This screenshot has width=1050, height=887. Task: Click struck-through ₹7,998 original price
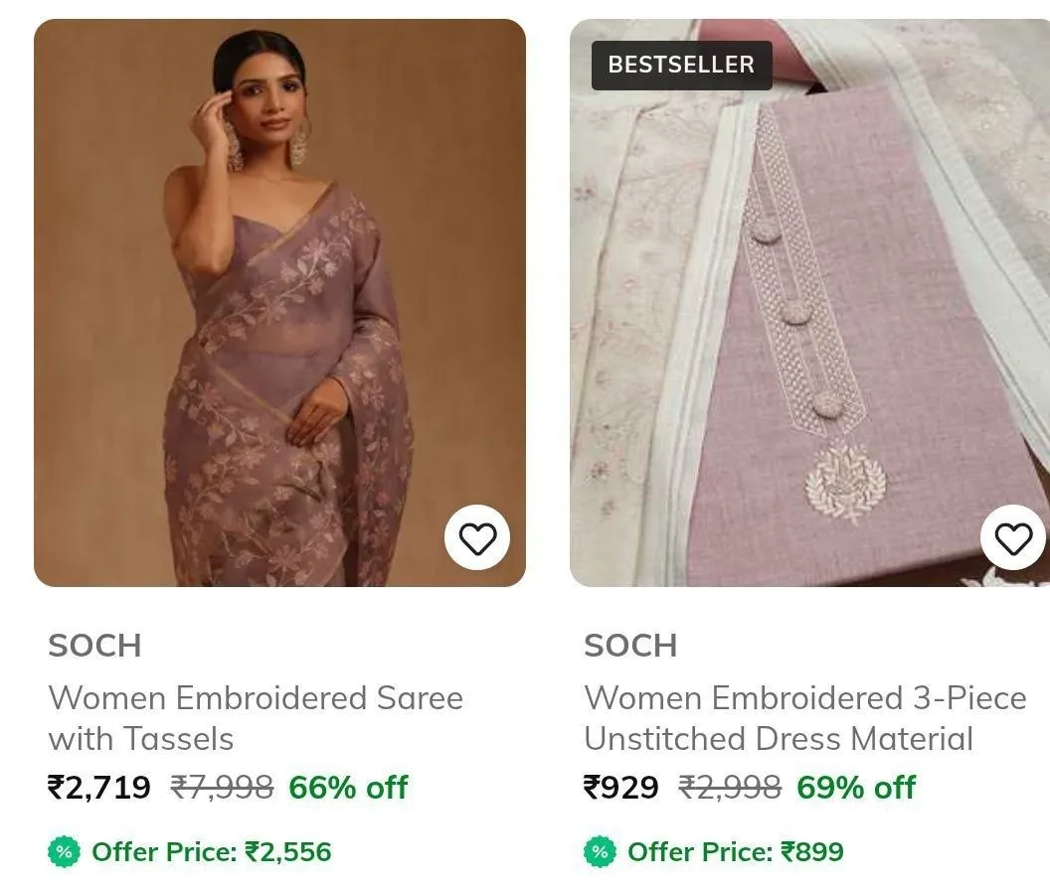click(222, 788)
